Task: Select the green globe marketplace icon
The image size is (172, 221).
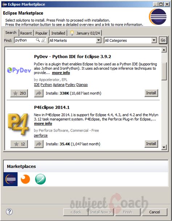Action: pyautogui.click(x=40, y=179)
